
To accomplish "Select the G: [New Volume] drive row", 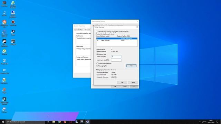I will 117,40.
